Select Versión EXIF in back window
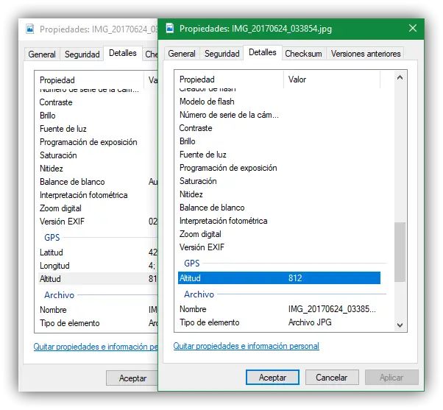 click(x=98, y=222)
